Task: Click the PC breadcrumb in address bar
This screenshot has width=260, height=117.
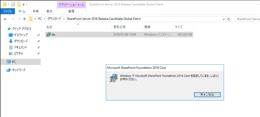Action: point(40,19)
